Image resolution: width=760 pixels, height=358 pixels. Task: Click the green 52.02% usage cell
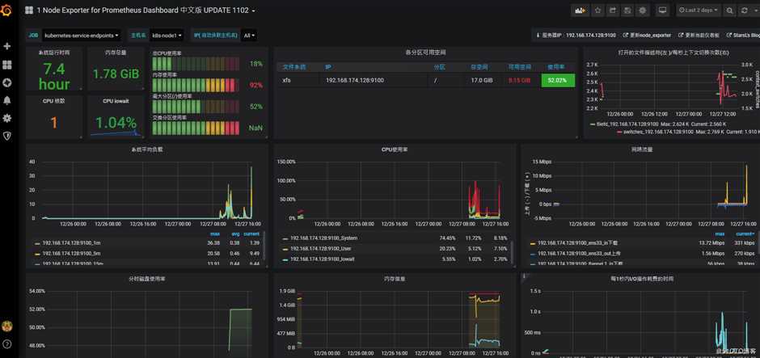pyautogui.click(x=558, y=81)
